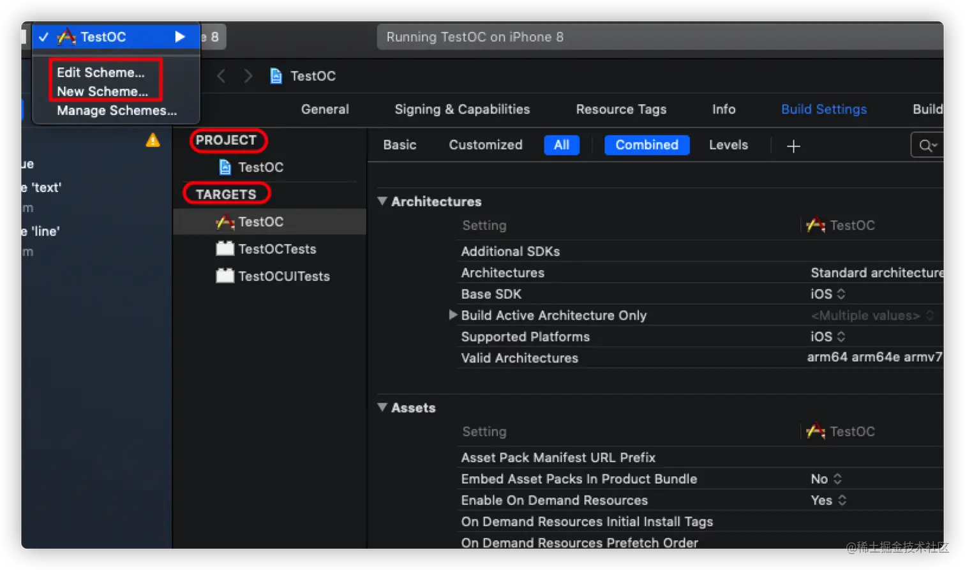Open the TestOC scheme submenu arrow

180,37
